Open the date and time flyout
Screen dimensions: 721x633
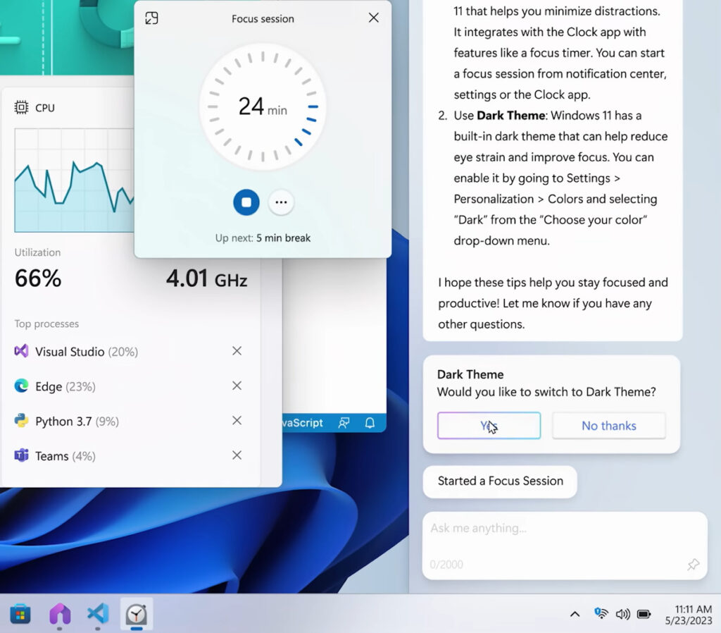(x=688, y=614)
